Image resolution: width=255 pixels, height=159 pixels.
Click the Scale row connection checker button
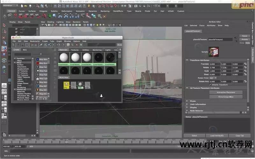tap(245, 71)
